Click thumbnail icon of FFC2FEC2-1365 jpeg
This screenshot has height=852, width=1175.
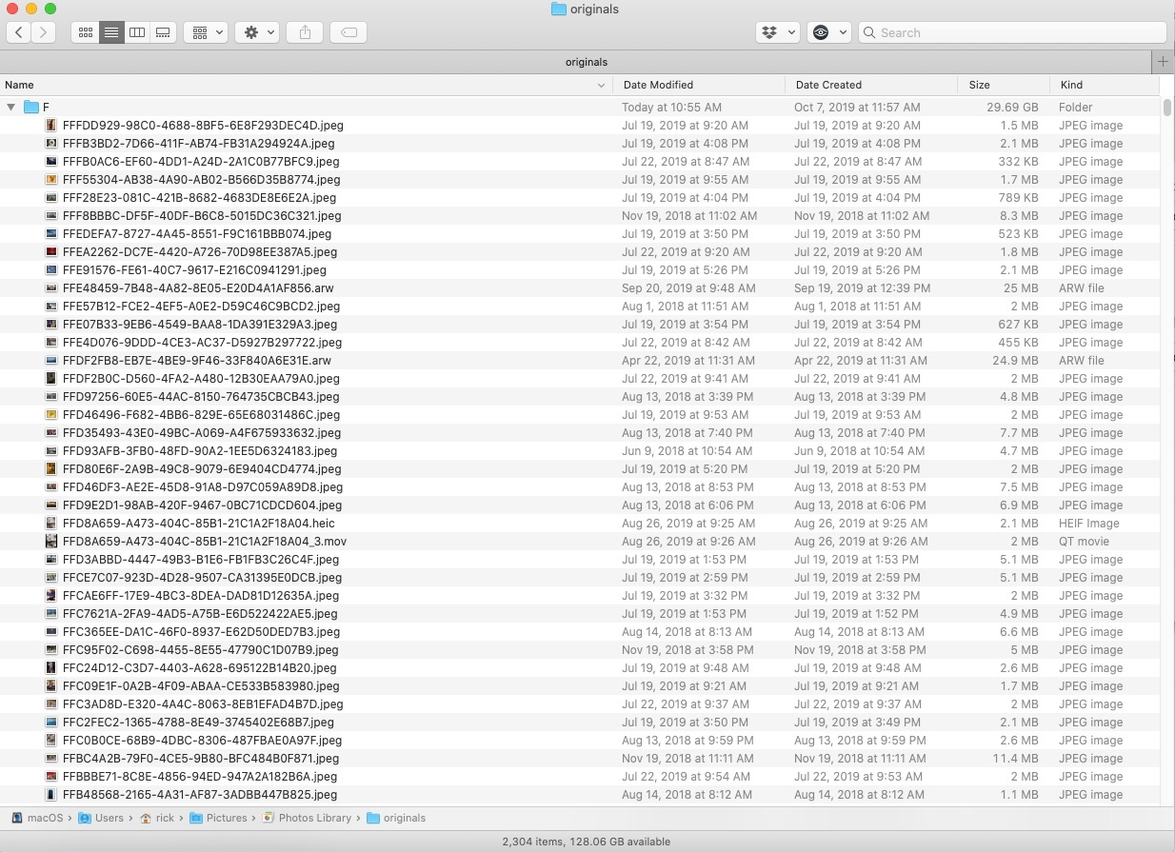[x=51, y=723]
